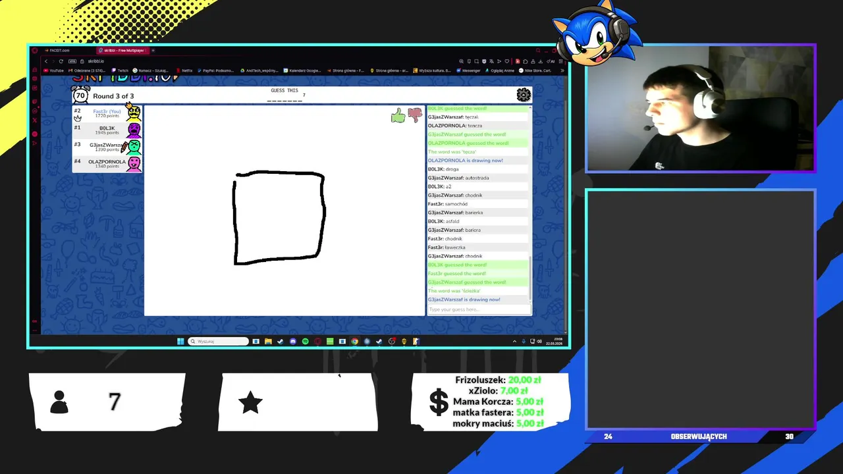The height and width of the screenshot is (474, 843).
Task: Select player row Fast3r (You)
Action: tap(107, 113)
